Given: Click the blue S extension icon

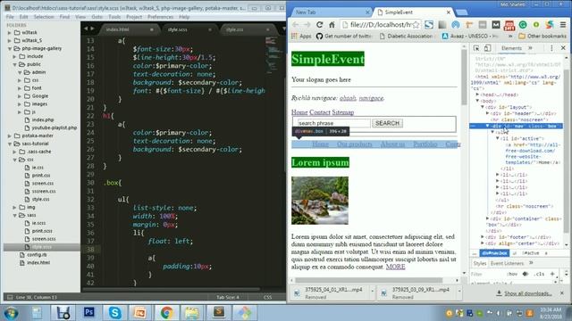Looking at the screenshot, I should tap(429, 25).
